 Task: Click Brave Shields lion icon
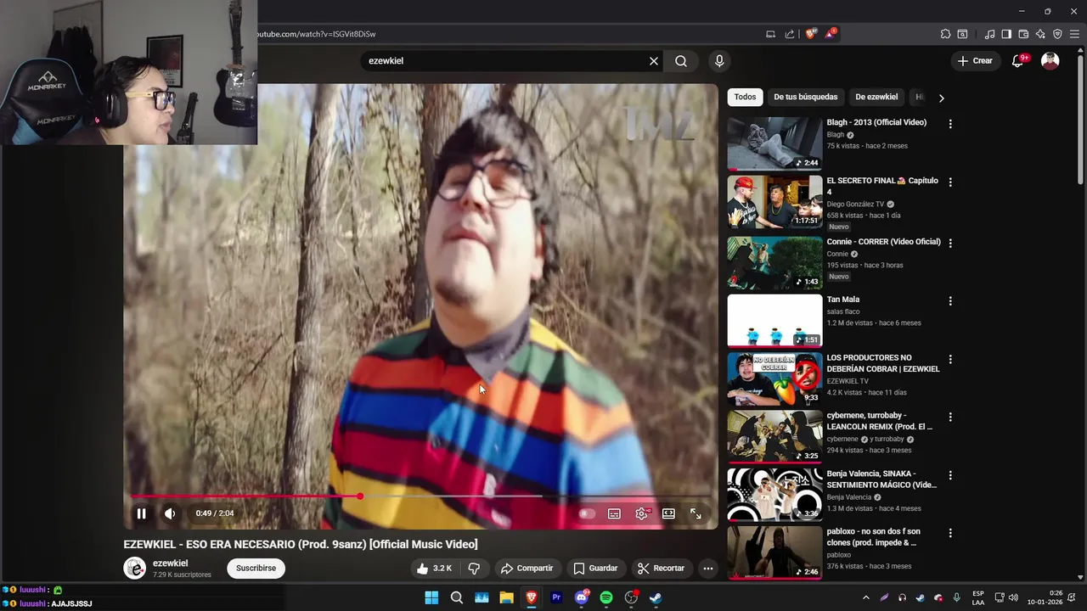(x=810, y=34)
